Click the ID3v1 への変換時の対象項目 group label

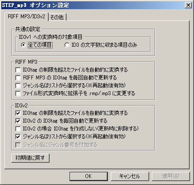(50, 37)
